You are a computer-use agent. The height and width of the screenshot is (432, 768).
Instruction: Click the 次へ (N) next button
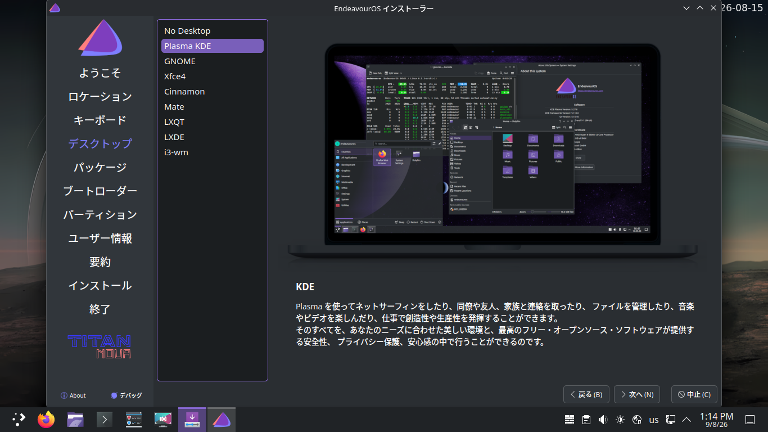pyautogui.click(x=637, y=394)
